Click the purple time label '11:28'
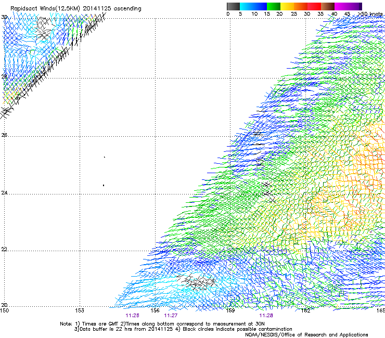Viewport: 385px width, 338px height. [x=266, y=316]
